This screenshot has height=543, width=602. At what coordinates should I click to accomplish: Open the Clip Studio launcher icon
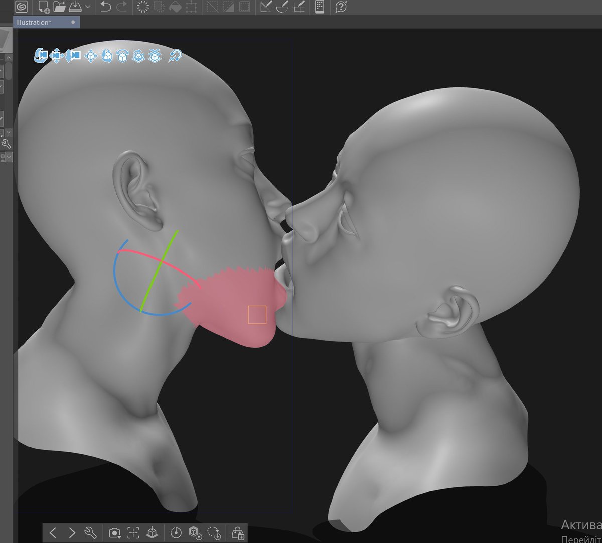click(x=21, y=7)
